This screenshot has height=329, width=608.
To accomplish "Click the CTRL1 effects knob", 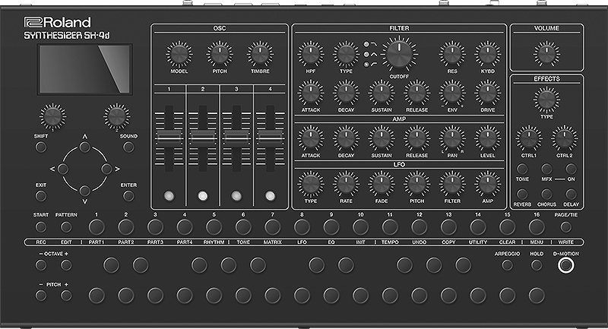I will point(529,138).
